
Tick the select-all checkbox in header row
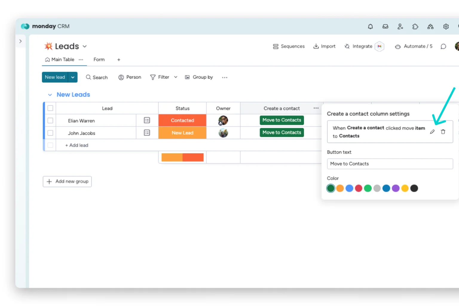point(50,108)
